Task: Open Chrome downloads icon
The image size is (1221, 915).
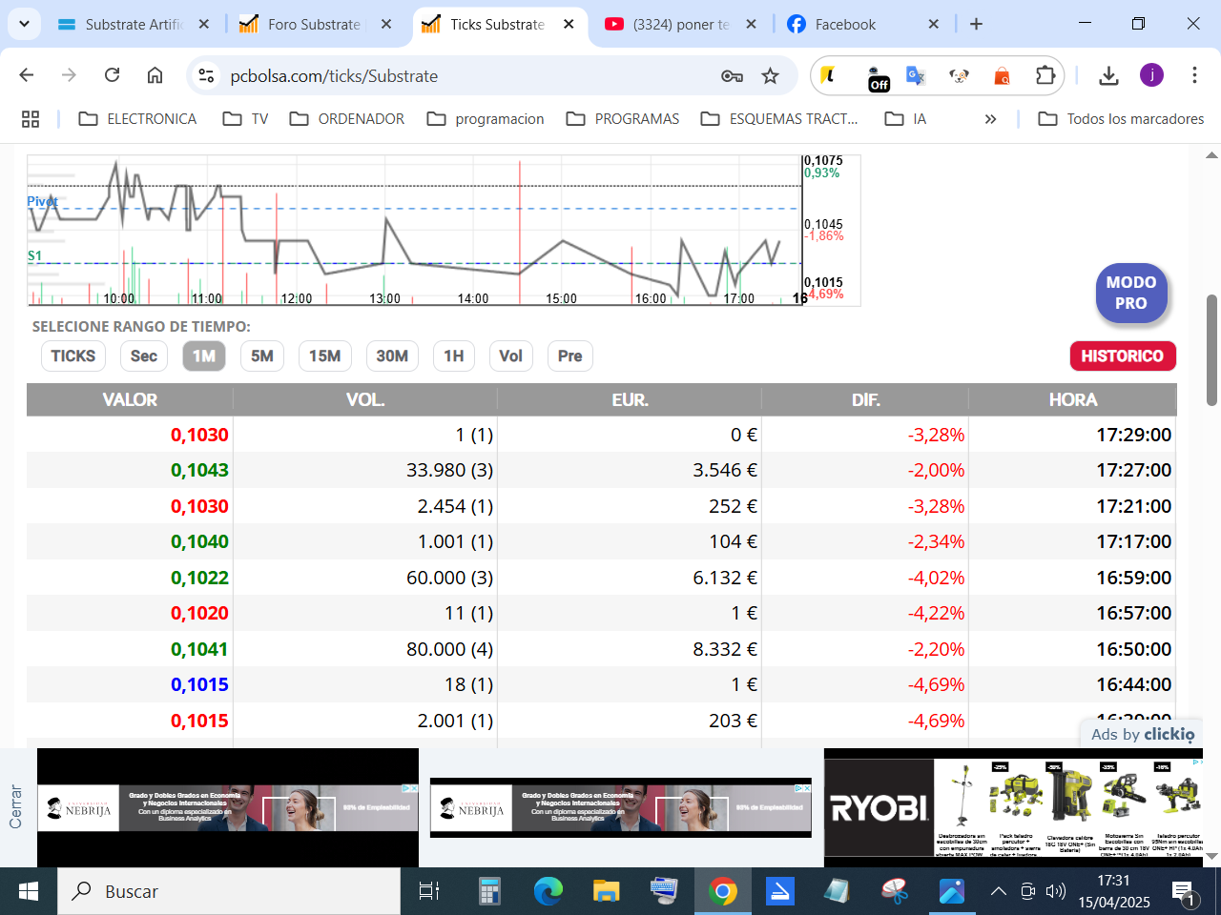Action: tap(1108, 75)
